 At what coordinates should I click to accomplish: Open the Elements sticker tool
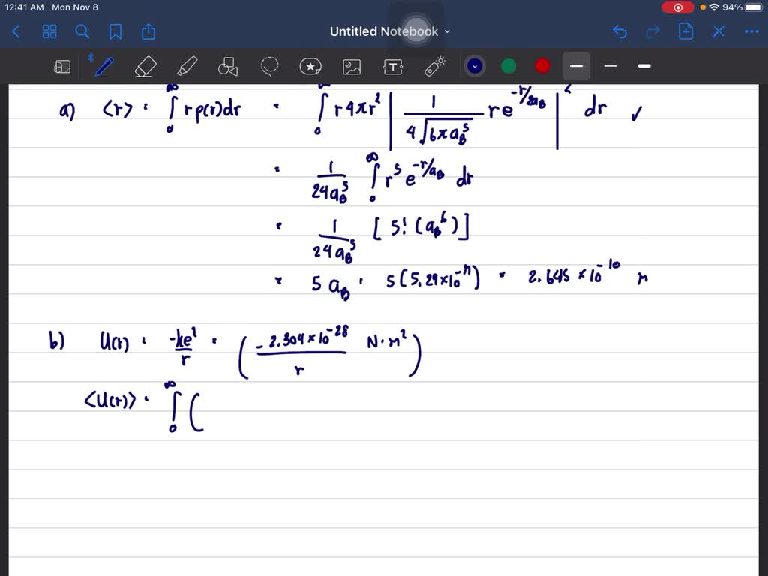coord(310,66)
